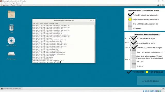
Task: Click the terminal command prompt line
Action: 47,62
